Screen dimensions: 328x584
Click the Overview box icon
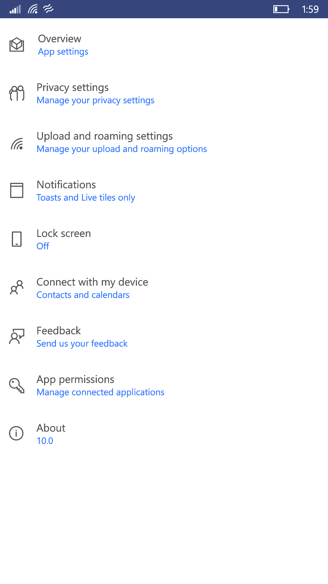tap(17, 45)
